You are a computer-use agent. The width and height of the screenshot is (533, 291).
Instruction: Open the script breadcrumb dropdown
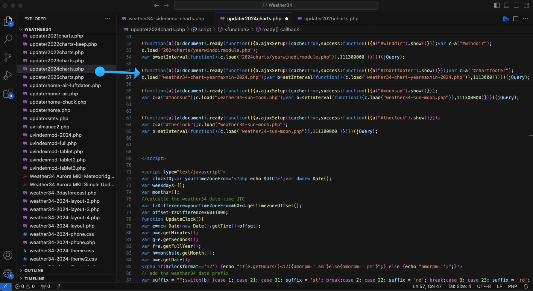[x=202, y=29]
